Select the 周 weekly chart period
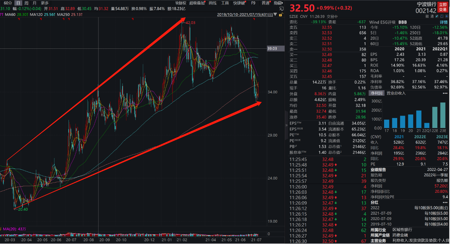Screen dimensions: 450x244 pyautogui.click(x=26, y=3)
